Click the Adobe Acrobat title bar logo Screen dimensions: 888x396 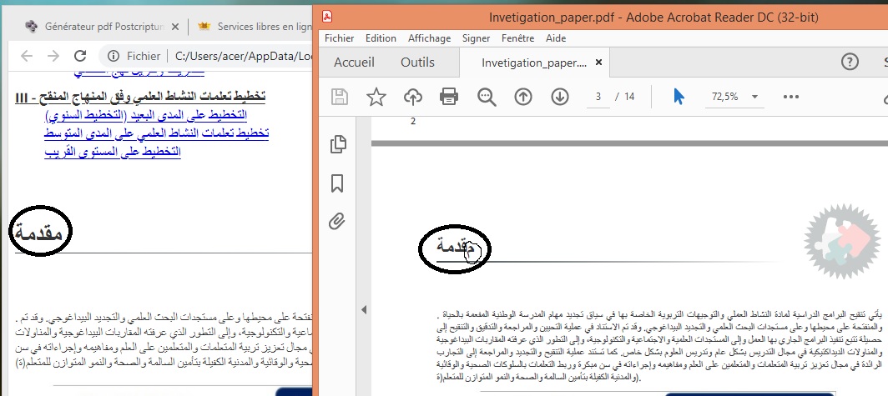coord(327,17)
